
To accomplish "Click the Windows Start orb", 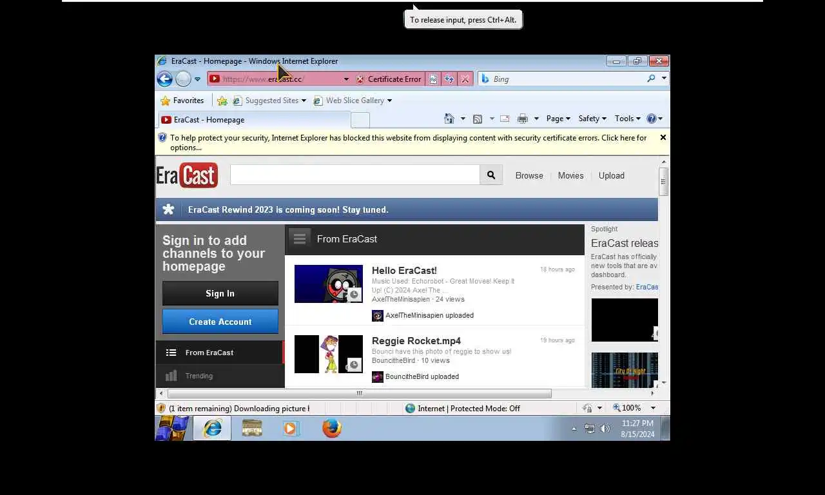I will (x=173, y=428).
